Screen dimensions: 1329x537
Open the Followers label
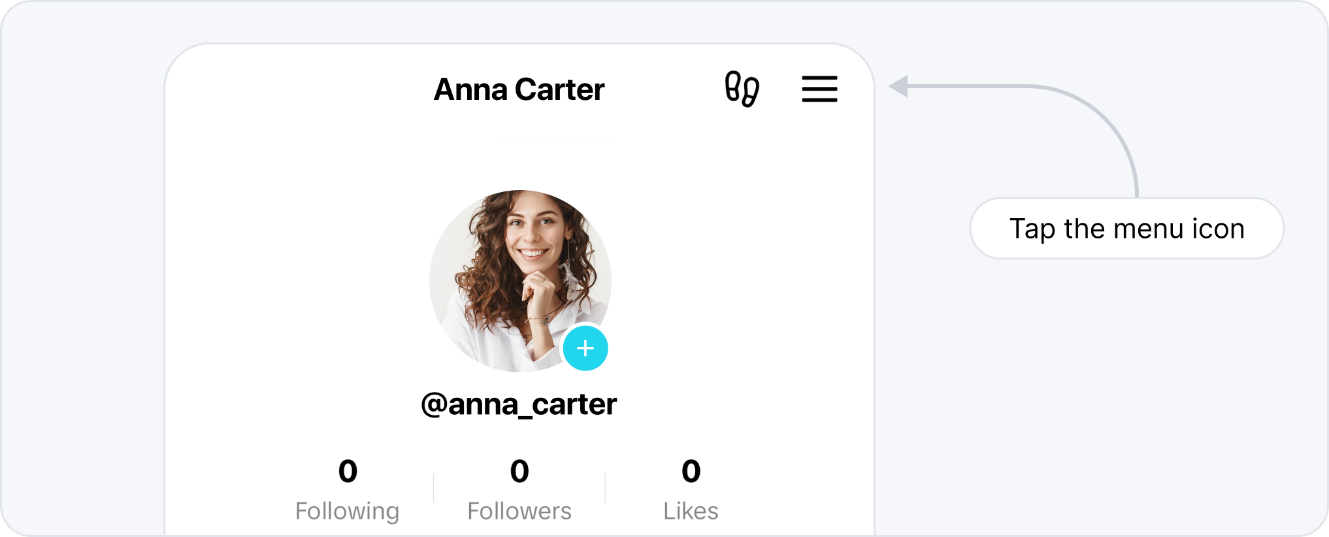coord(519,511)
